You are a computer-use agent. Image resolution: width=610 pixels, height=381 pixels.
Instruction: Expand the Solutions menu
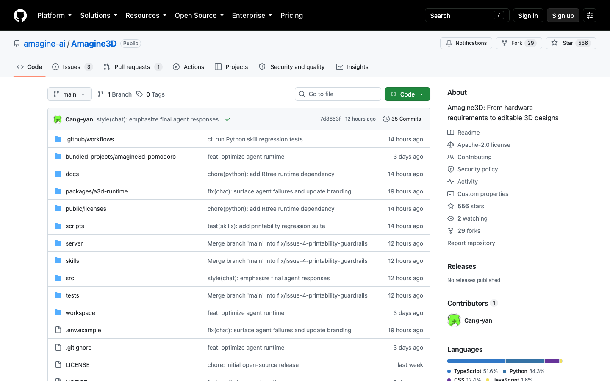(x=99, y=15)
